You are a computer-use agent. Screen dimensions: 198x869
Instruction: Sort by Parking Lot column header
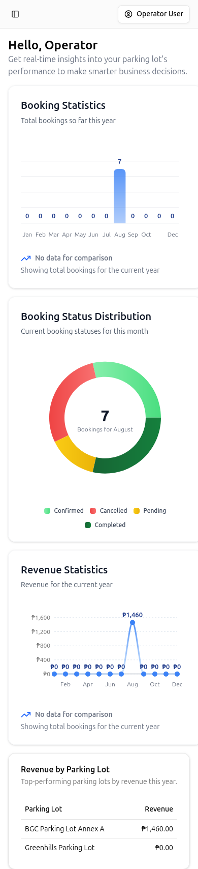tap(44, 809)
